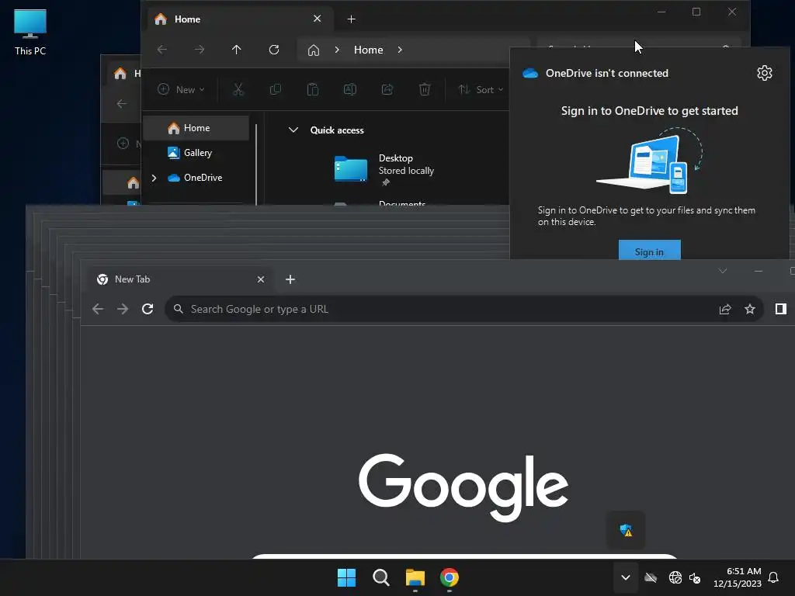Reload the Chrome page
Screen dimensions: 795x596
pos(148,309)
